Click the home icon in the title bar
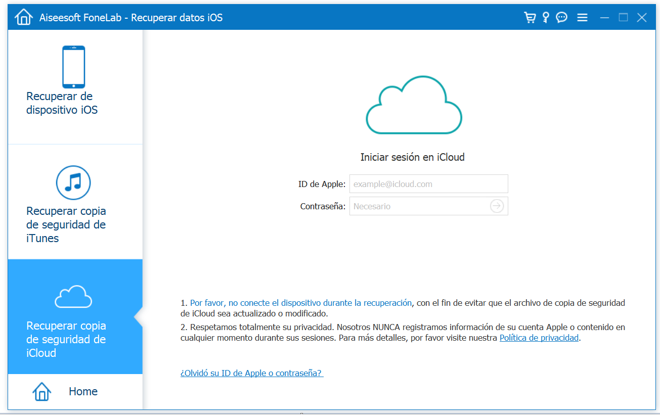 23,17
